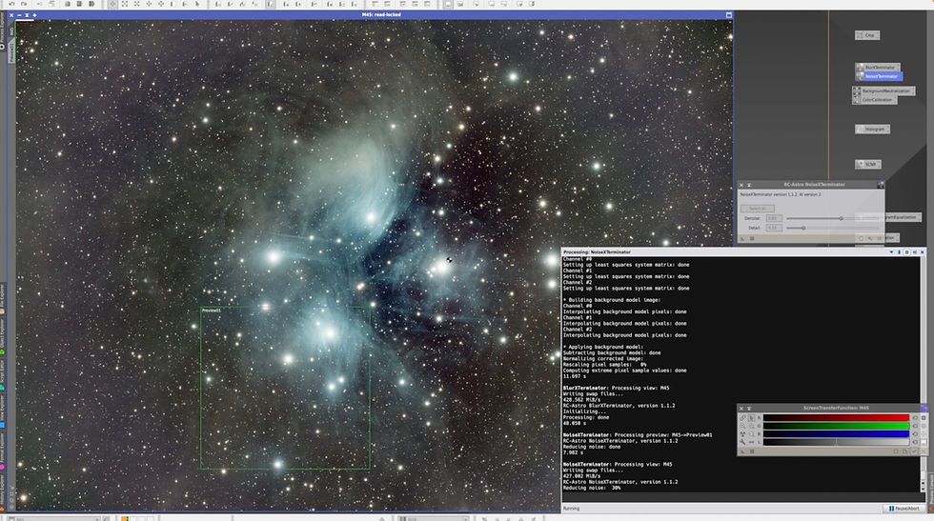Click the SCNR process icon

(x=868, y=165)
